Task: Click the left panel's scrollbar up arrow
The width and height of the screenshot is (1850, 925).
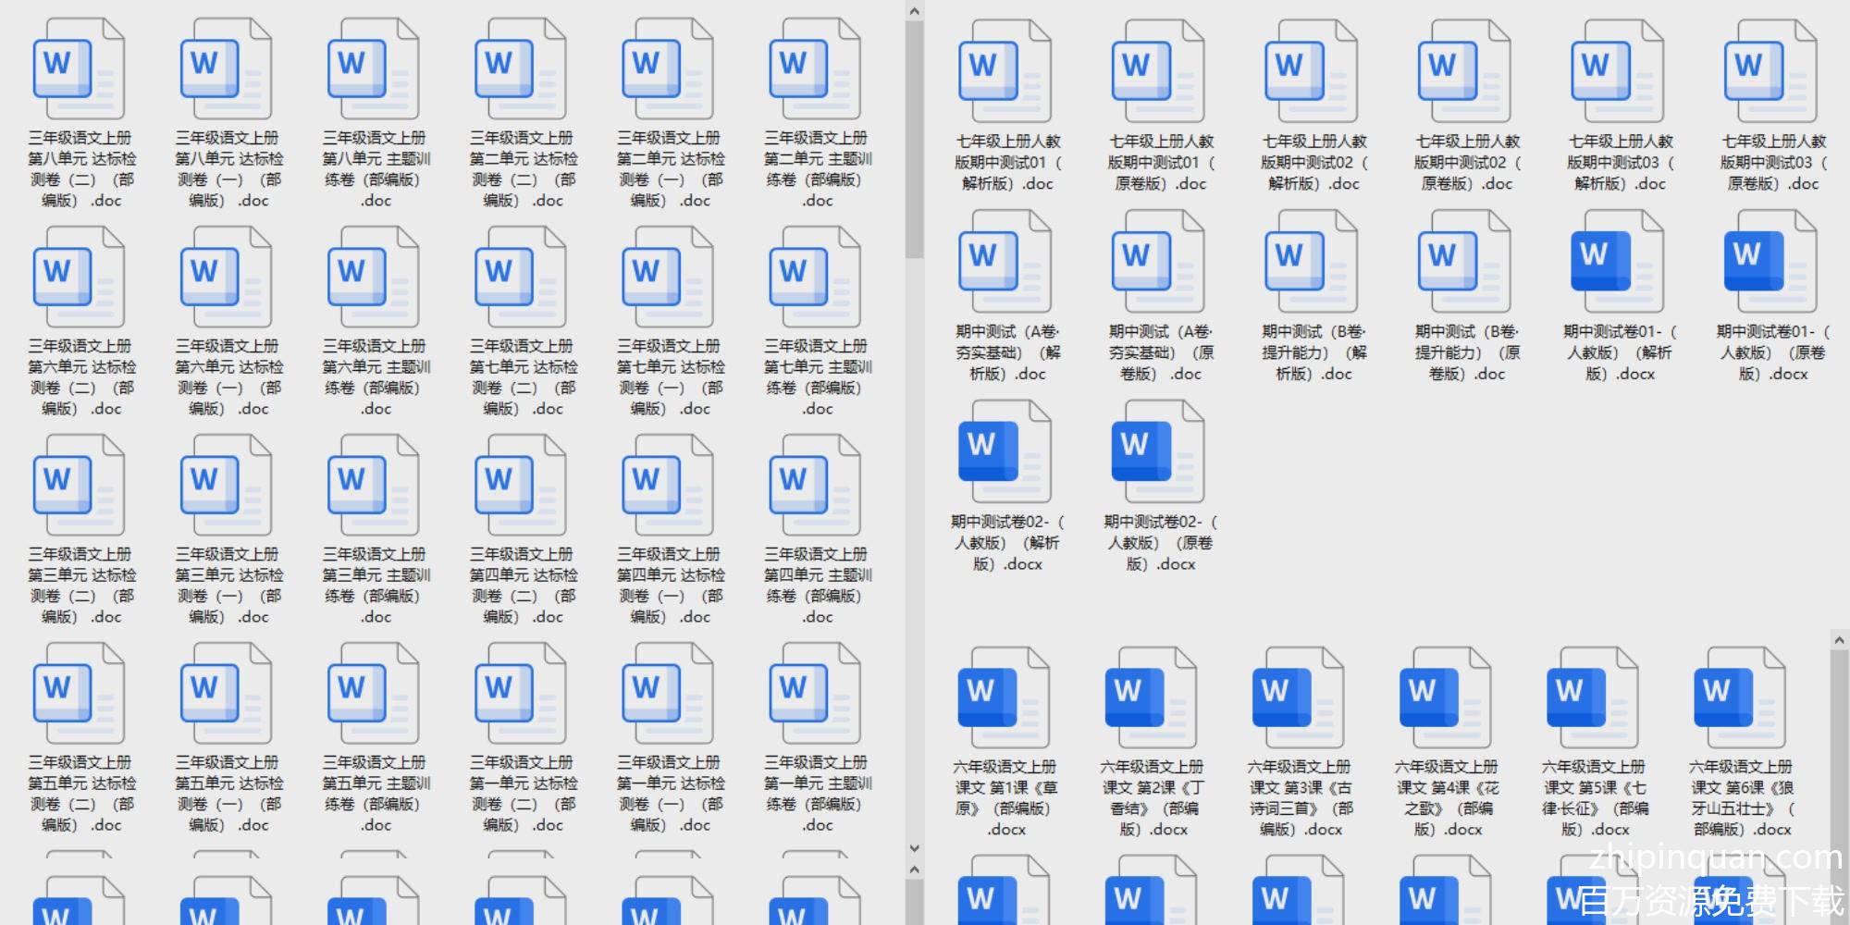Action: [x=914, y=11]
